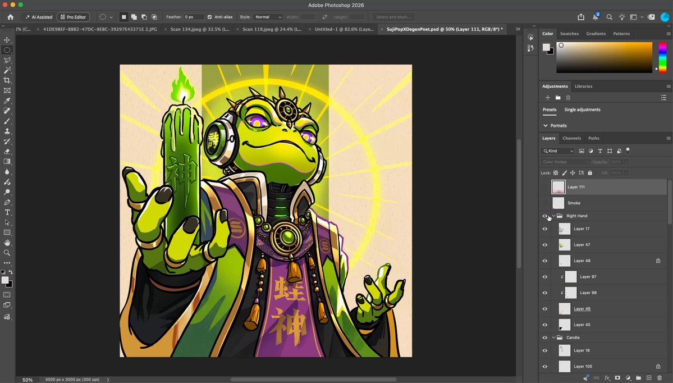The width and height of the screenshot is (673, 383).
Task: Click the foreground color swatch in Color panel
Action: pyautogui.click(x=546, y=47)
